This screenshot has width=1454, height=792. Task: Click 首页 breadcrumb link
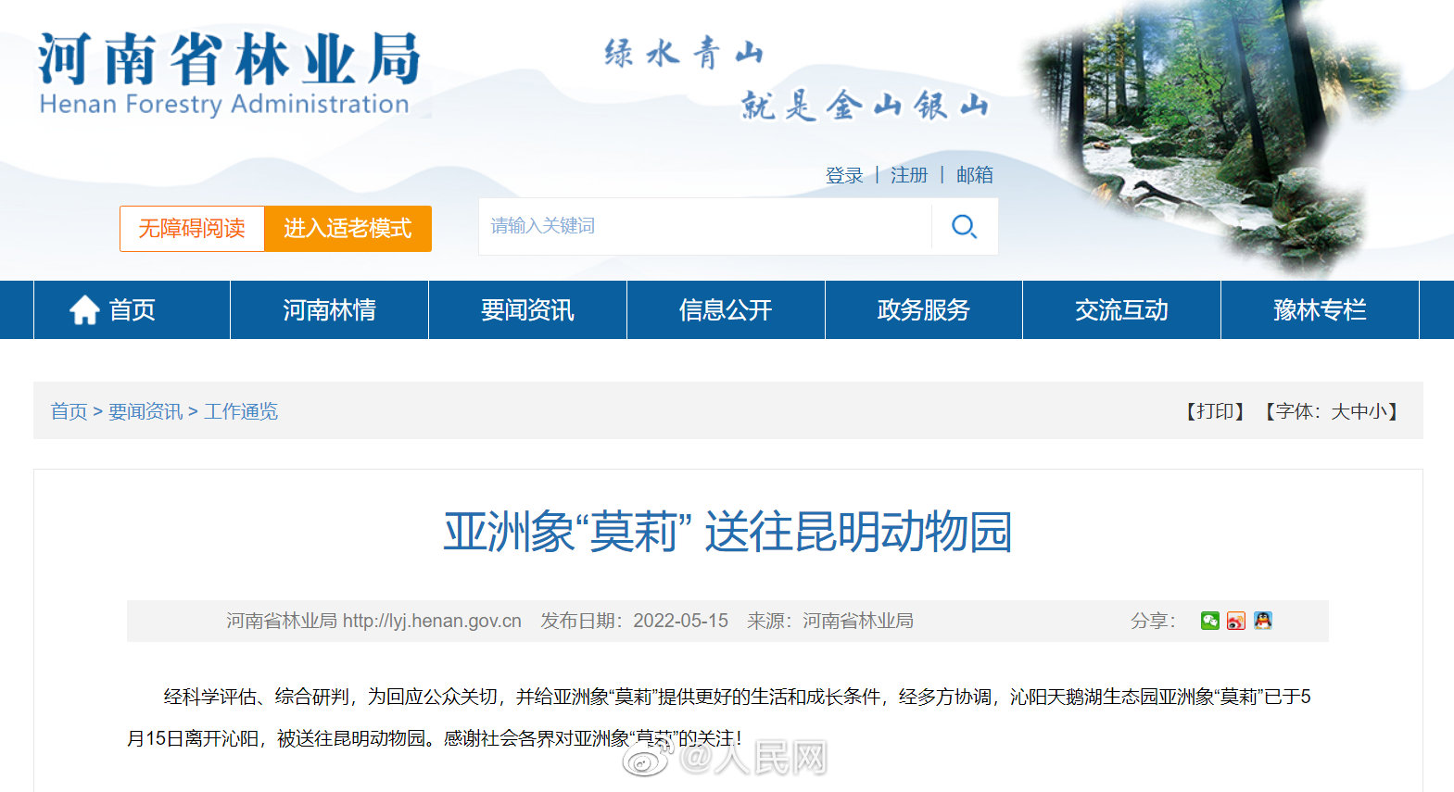(69, 411)
